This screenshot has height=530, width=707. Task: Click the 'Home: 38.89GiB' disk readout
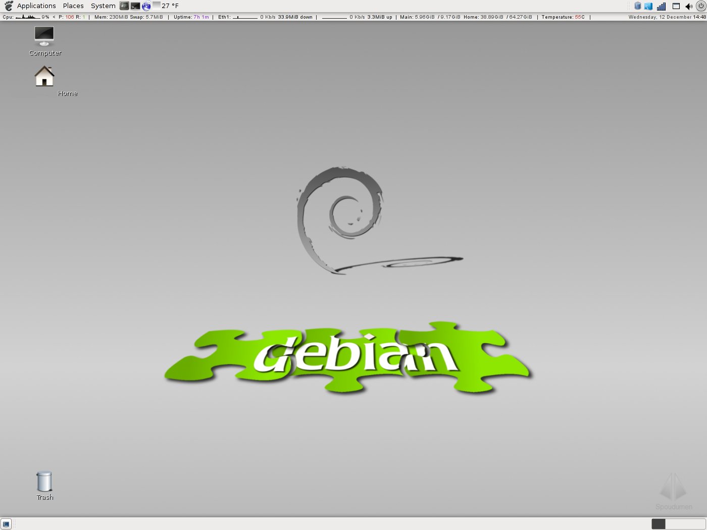pos(483,17)
